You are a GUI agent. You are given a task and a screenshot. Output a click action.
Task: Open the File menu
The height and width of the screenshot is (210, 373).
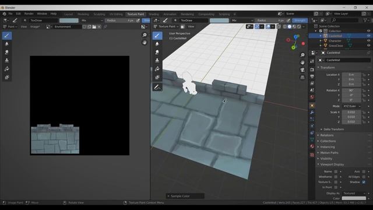pyautogui.click(x=10, y=14)
